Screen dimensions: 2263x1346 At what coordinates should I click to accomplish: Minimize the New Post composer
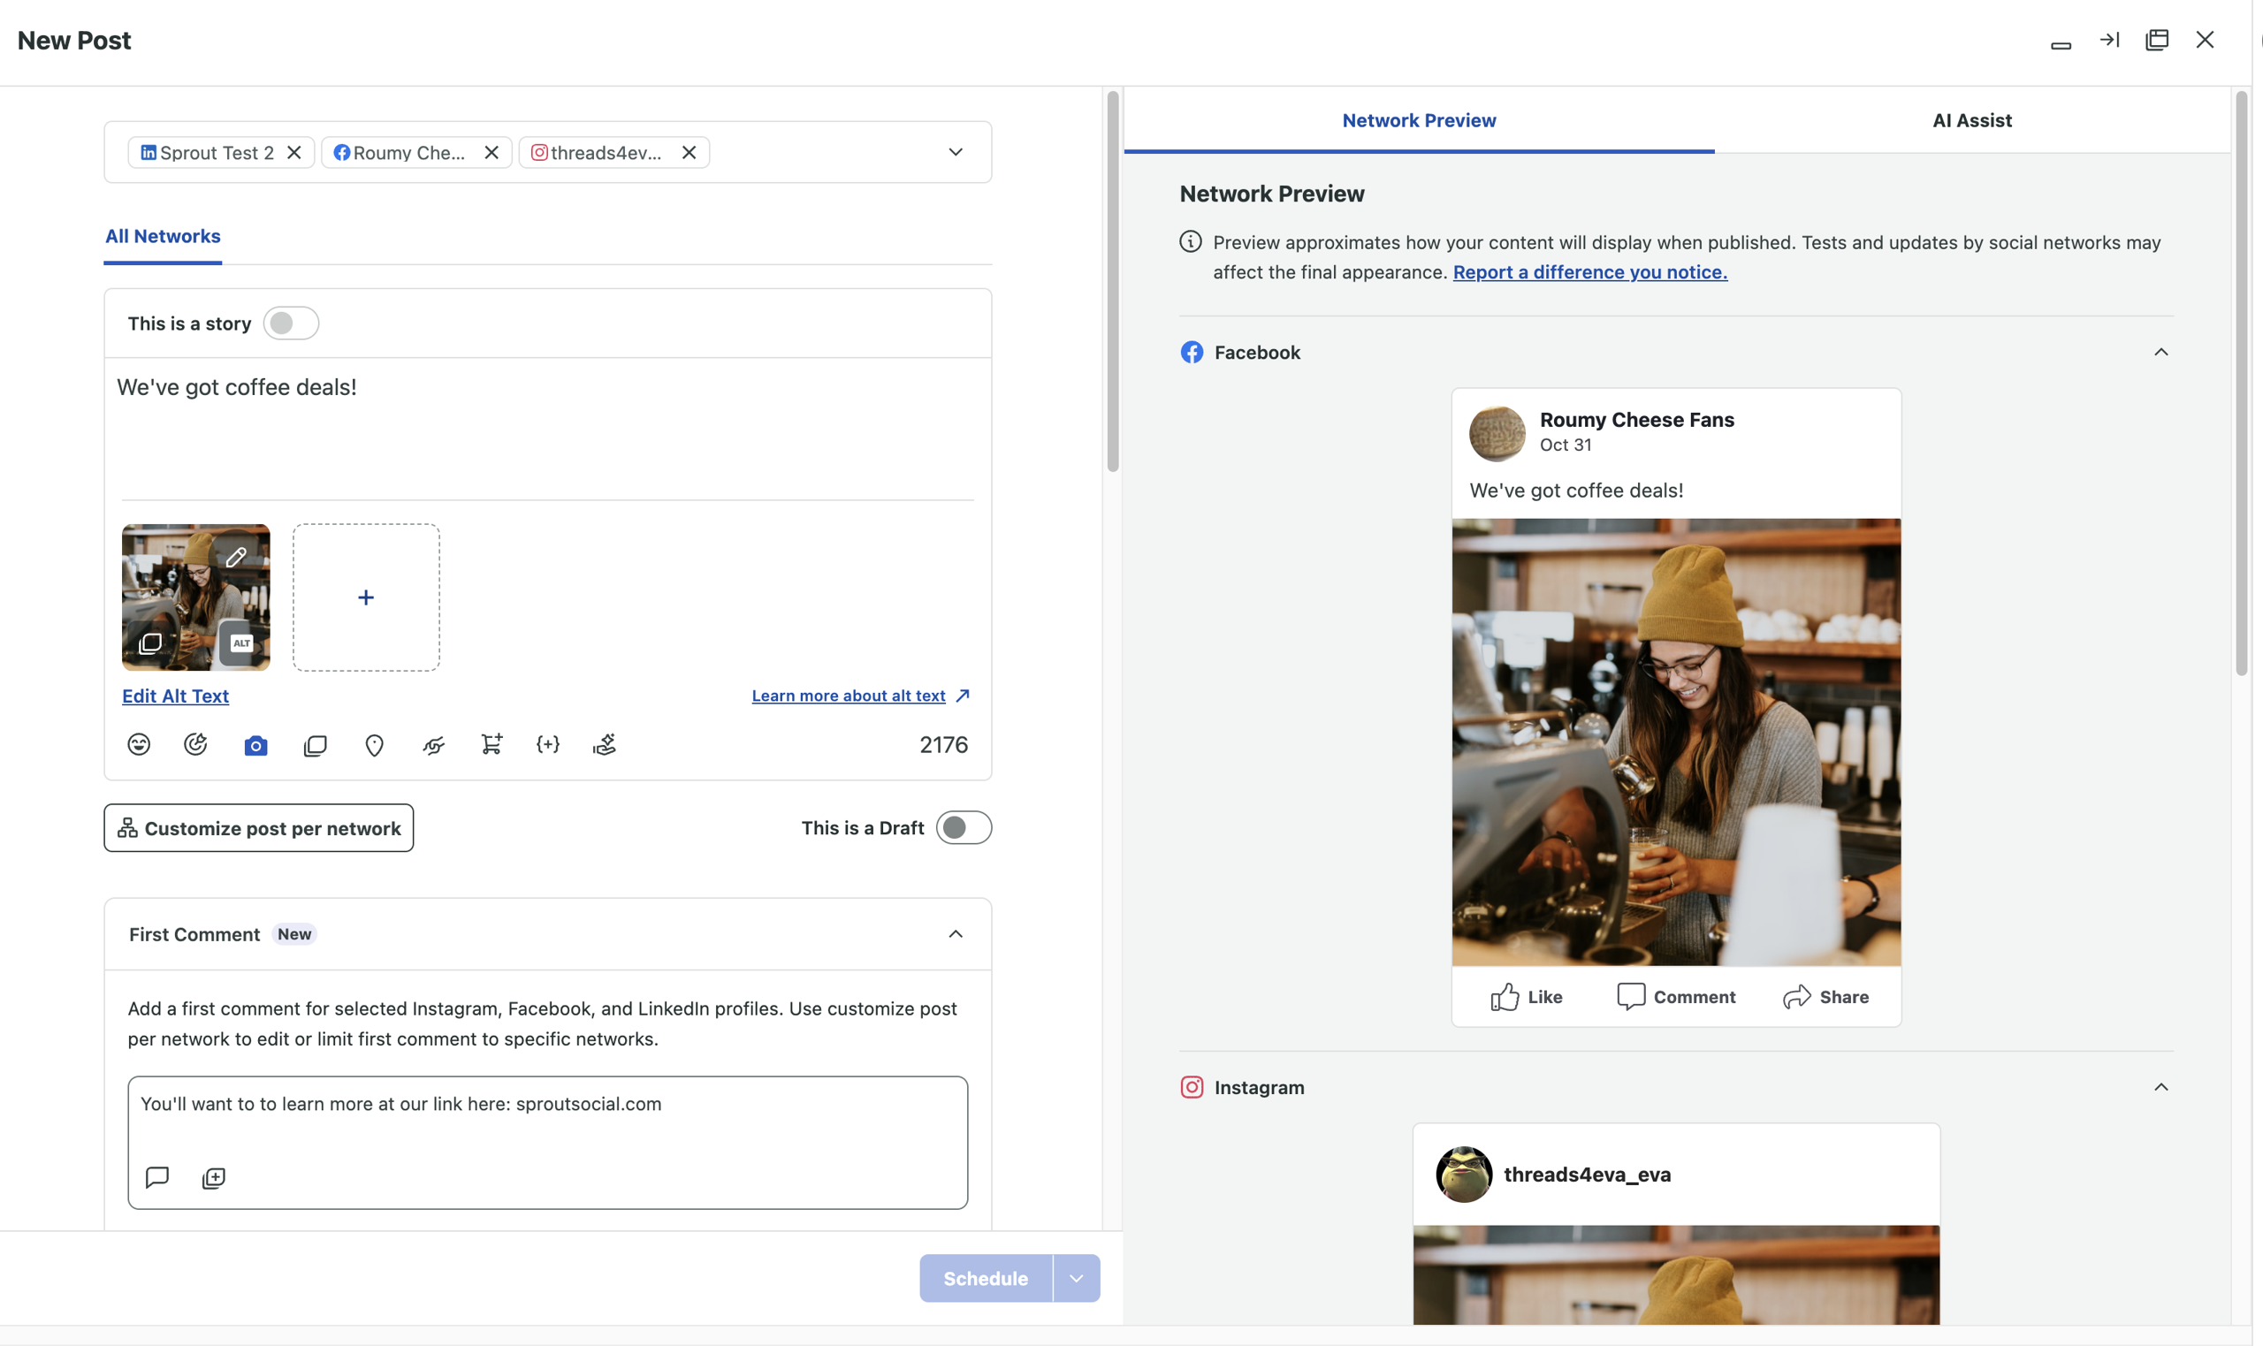point(2061,44)
